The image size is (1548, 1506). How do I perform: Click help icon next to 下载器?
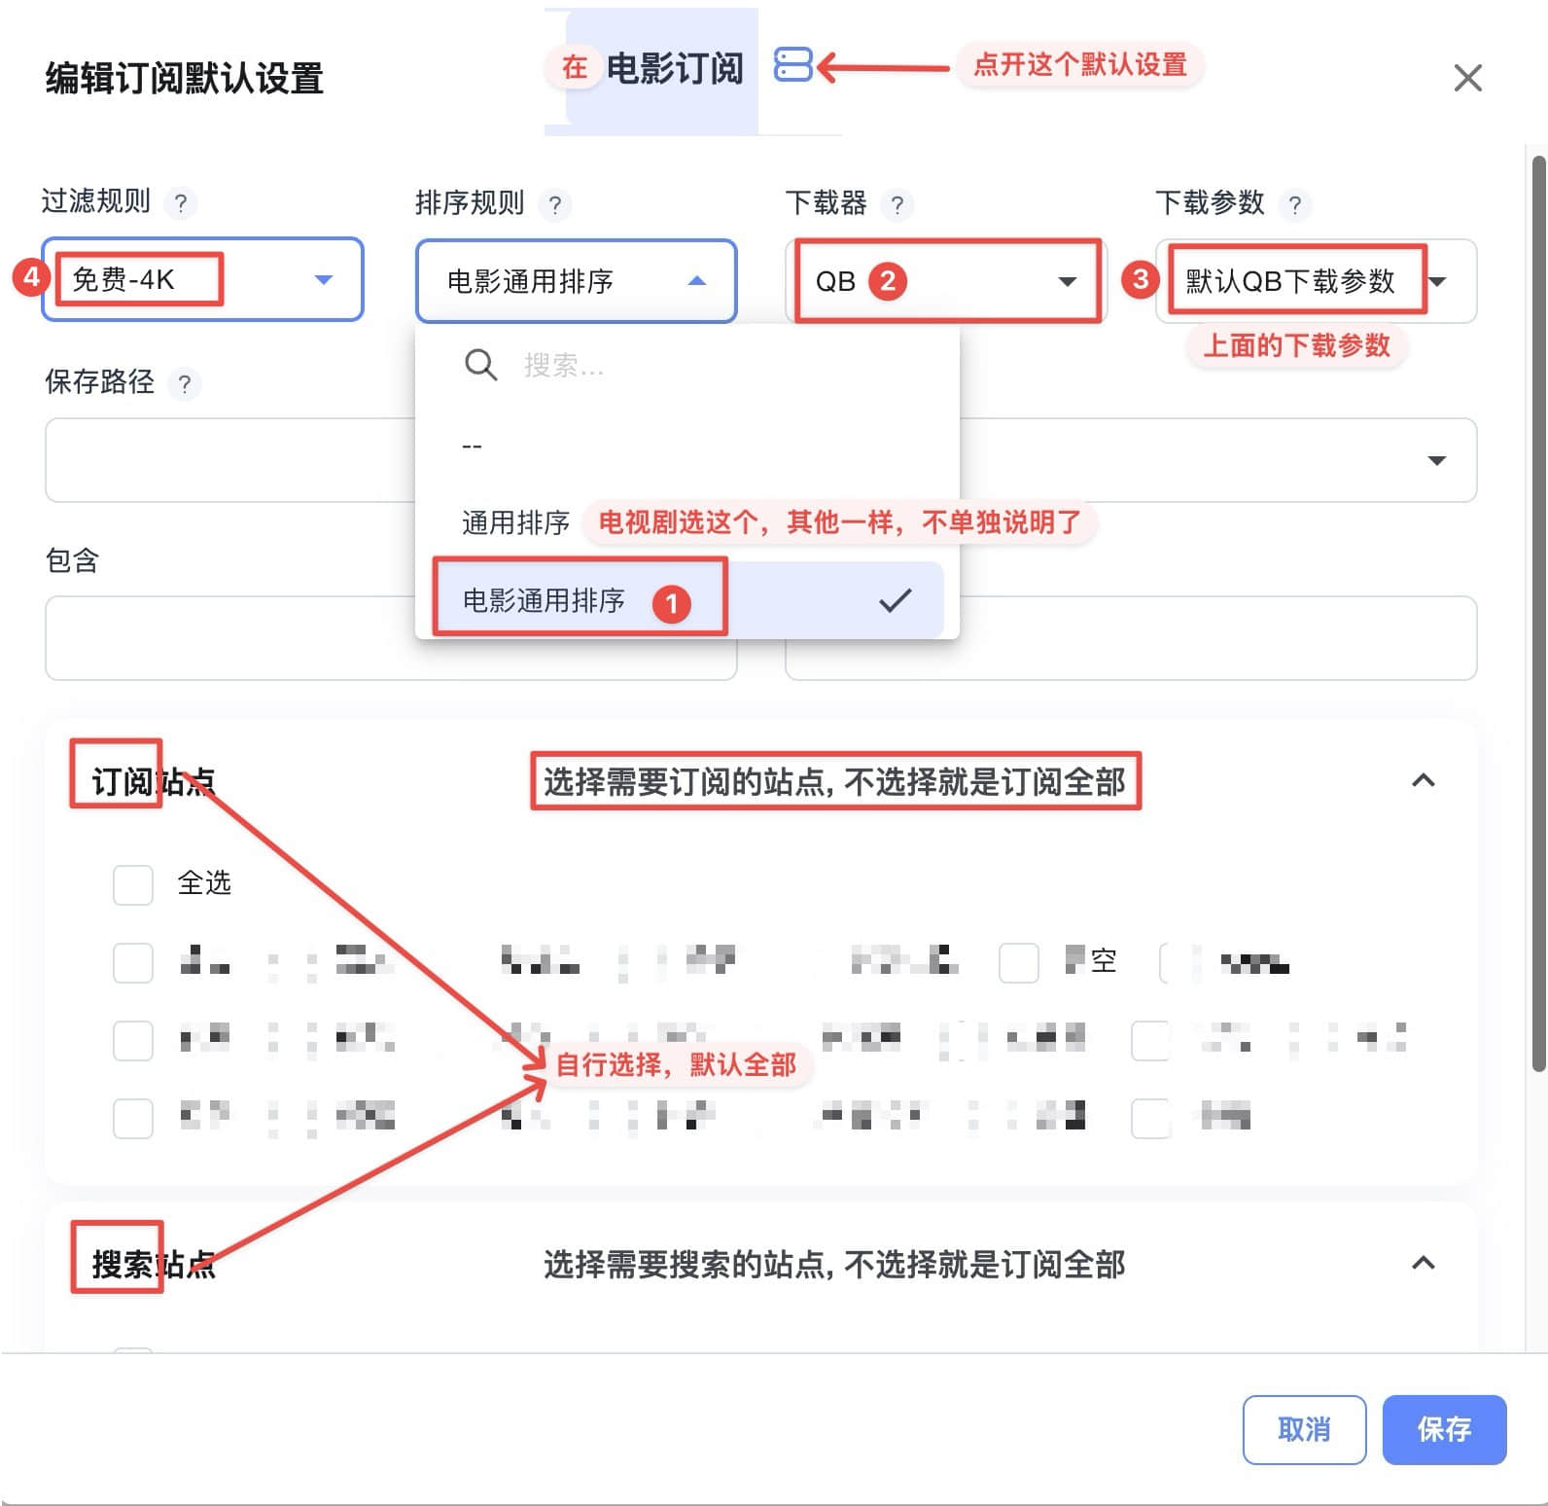(897, 204)
